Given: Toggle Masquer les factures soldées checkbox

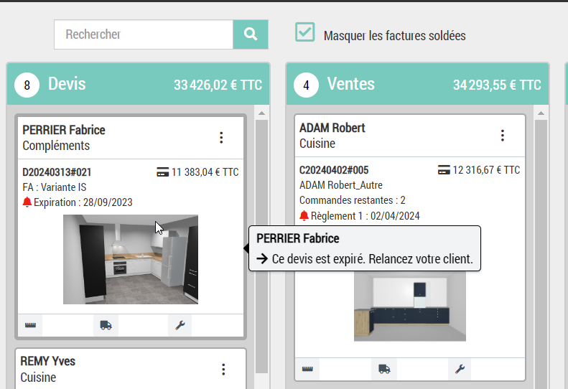Looking at the screenshot, I should click(305, 32).
